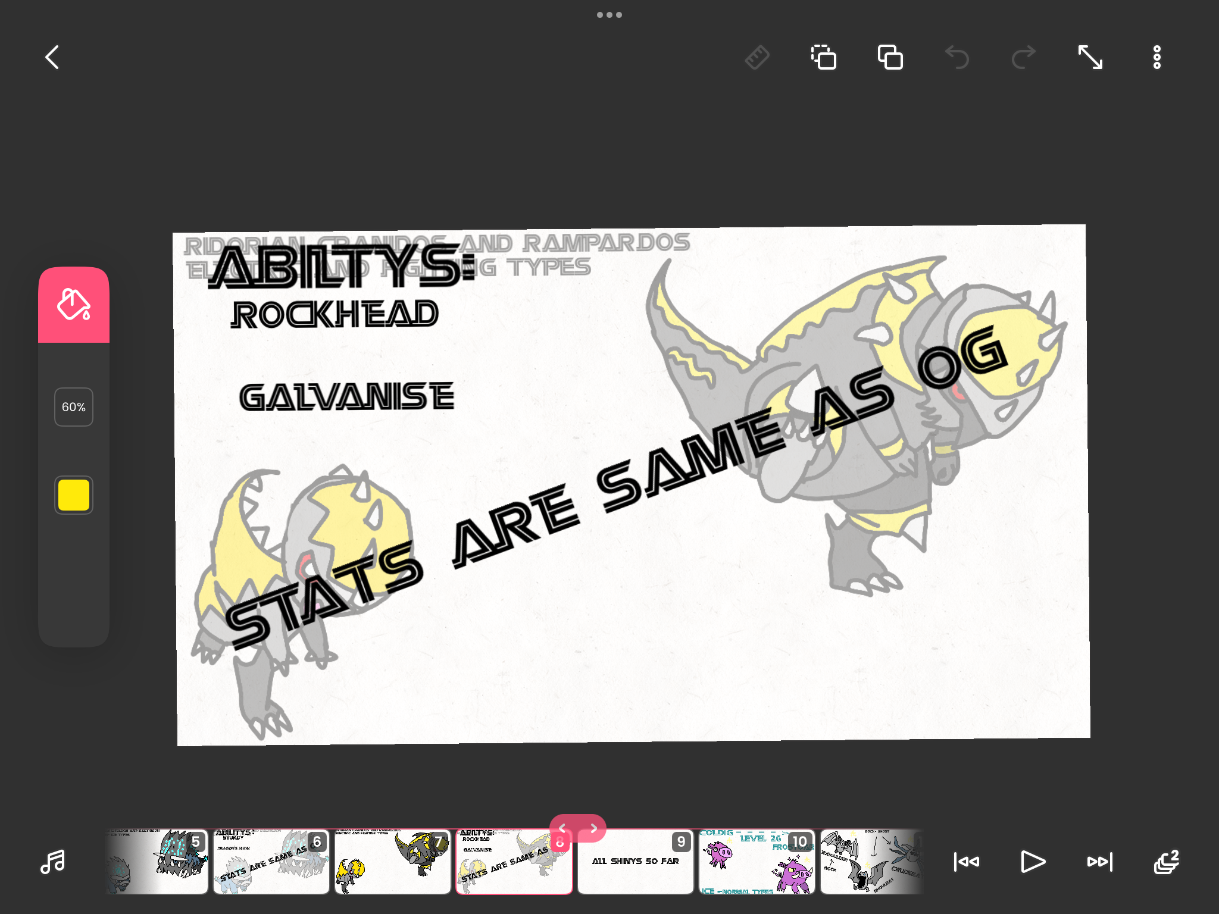Open the top three-dot multitasking handle
The width and height of the screenshot is (1219, 914).
[x=609, y=15]
